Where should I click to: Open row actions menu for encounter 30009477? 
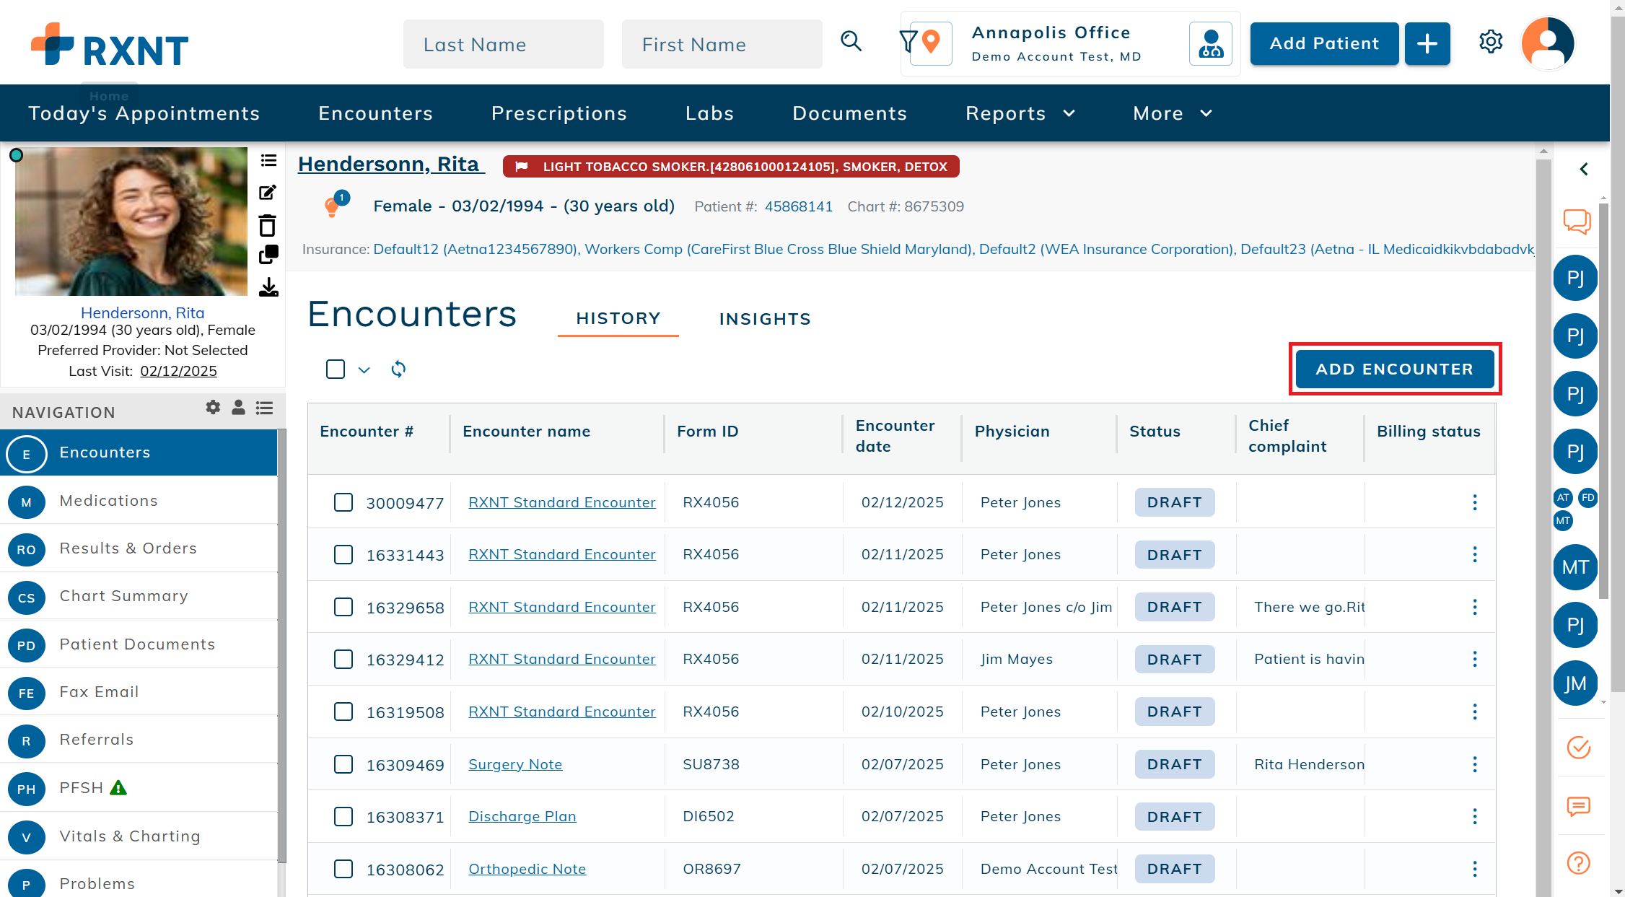[1475, 502]
